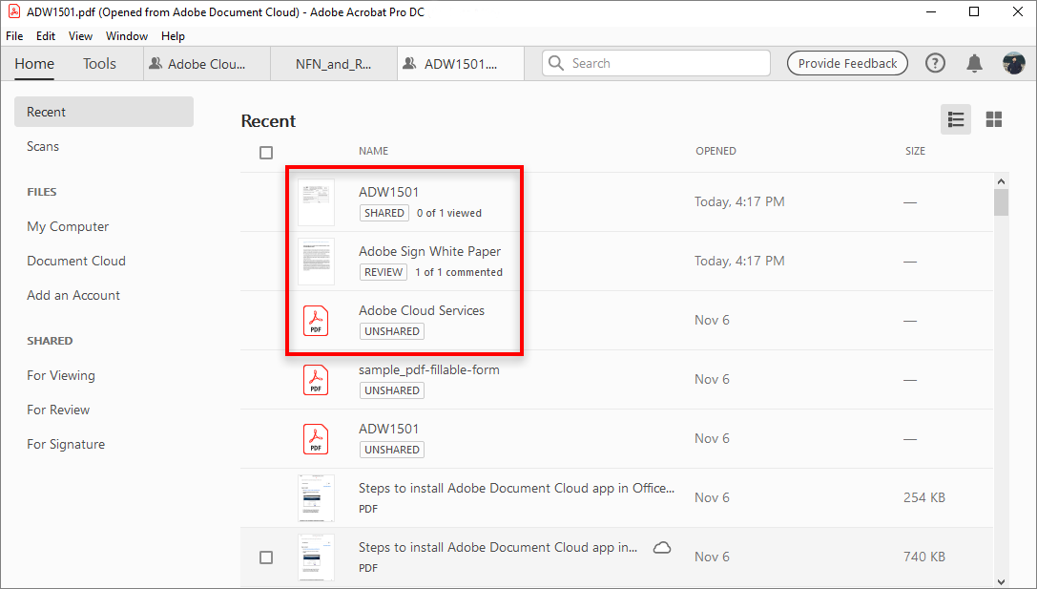Click the search magnifier icon

click(x=556, y=63)
